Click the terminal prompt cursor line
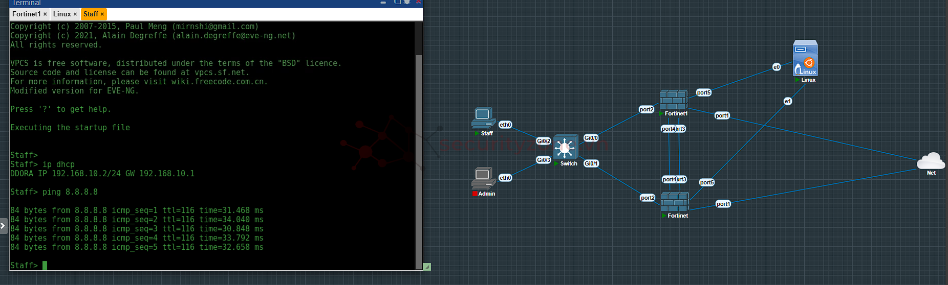This screenshot has height=285, width=948. 29,266
